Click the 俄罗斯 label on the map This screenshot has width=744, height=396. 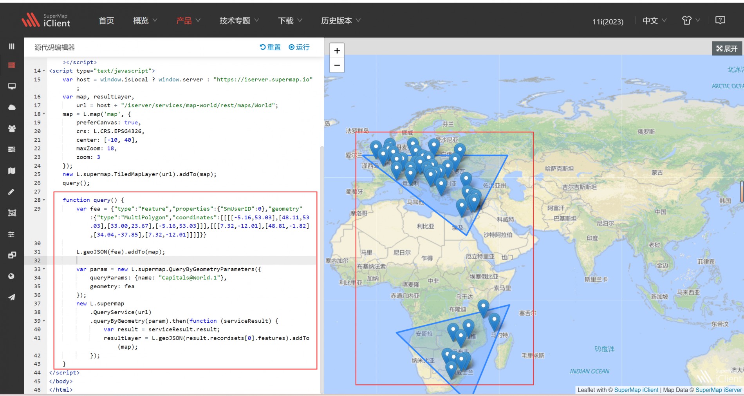coord(646,132)
